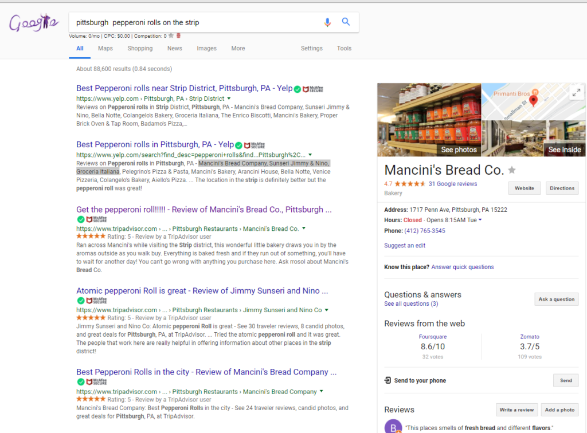
Task: Click the Send to your phone icon
Action: click(388, 380)
